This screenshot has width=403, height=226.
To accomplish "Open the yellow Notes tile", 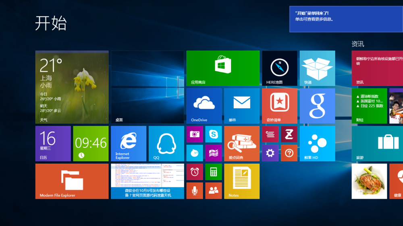I will (x=242, y=181).
